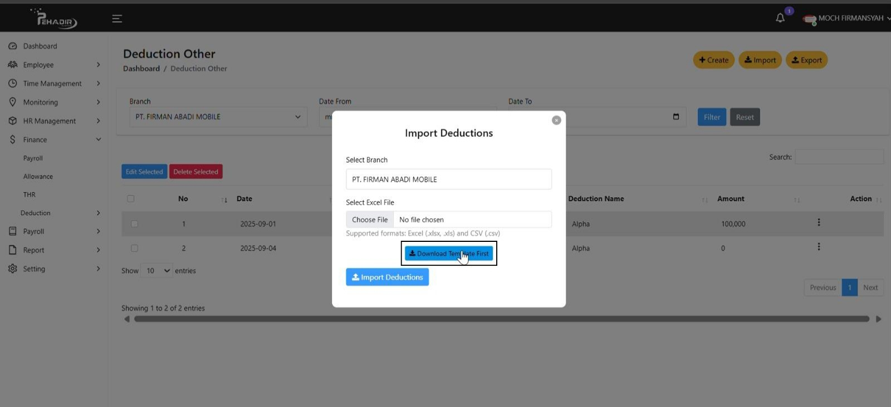This screenshot has width=891, height=407.
Task: Open the Payroll item under Finance
Action: point(33,158)
